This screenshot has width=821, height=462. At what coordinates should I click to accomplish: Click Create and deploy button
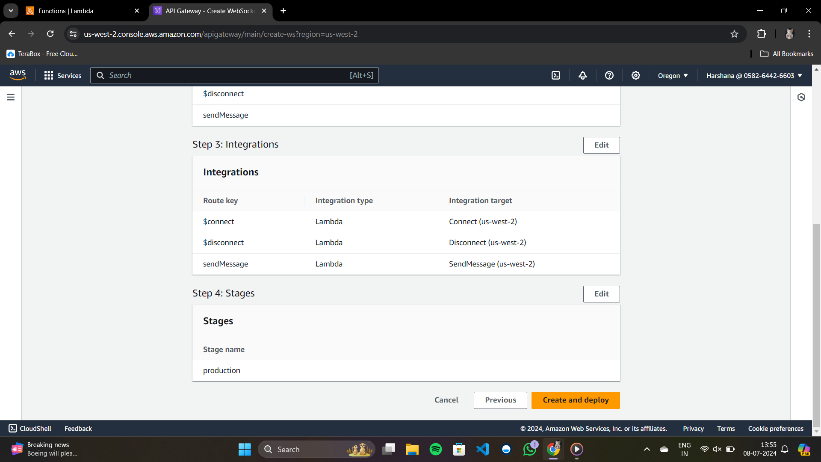(x=575, y=400)
